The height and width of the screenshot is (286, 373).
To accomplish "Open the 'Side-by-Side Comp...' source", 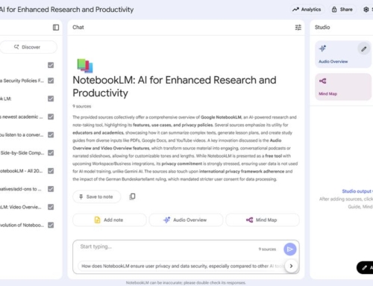I will (22, 153).
